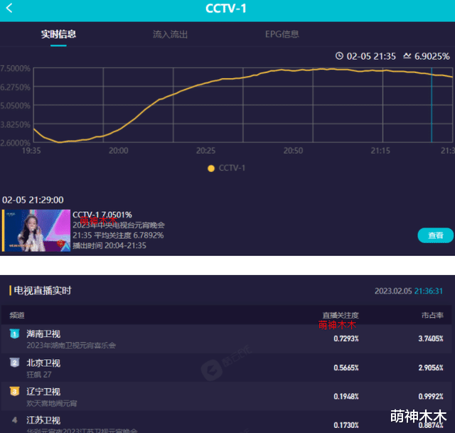Click the 市占率 column header

click(x=432, y=315)
